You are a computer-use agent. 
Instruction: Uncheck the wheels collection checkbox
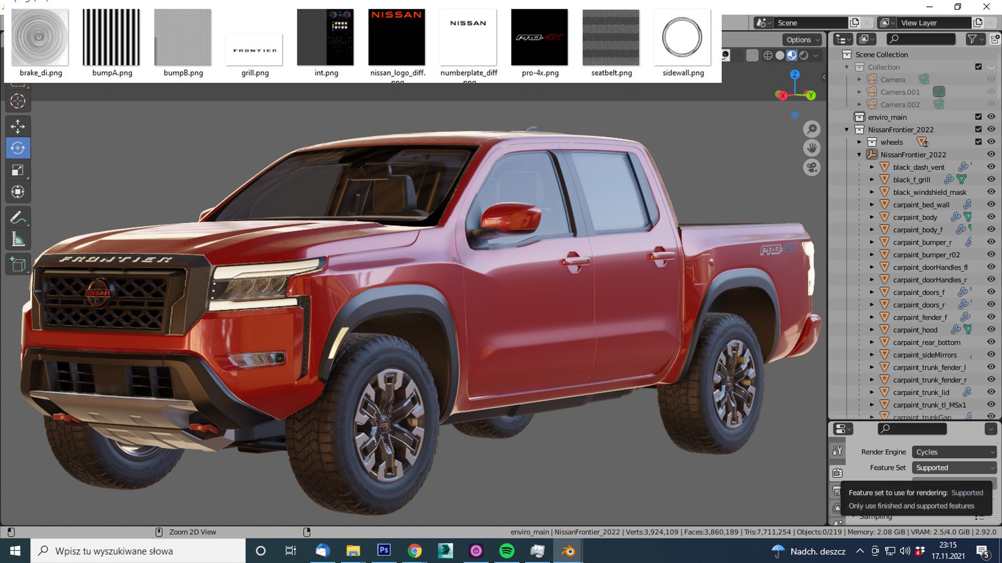pos(979,142)
